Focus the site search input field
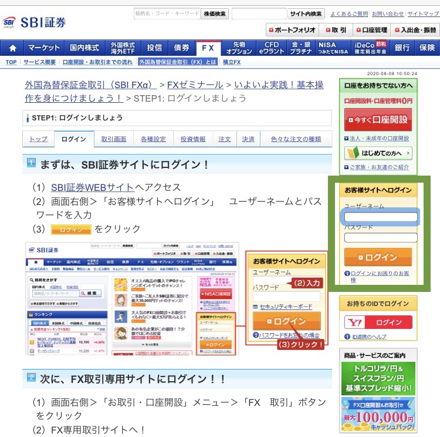Image resolution: width=440 pixels, height=437 pixels. [259, 14]
